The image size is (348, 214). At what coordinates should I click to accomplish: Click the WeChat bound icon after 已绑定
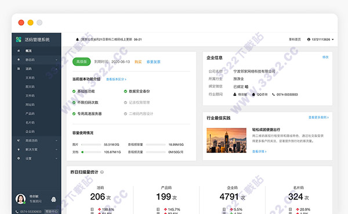click(x=246, y=87)
